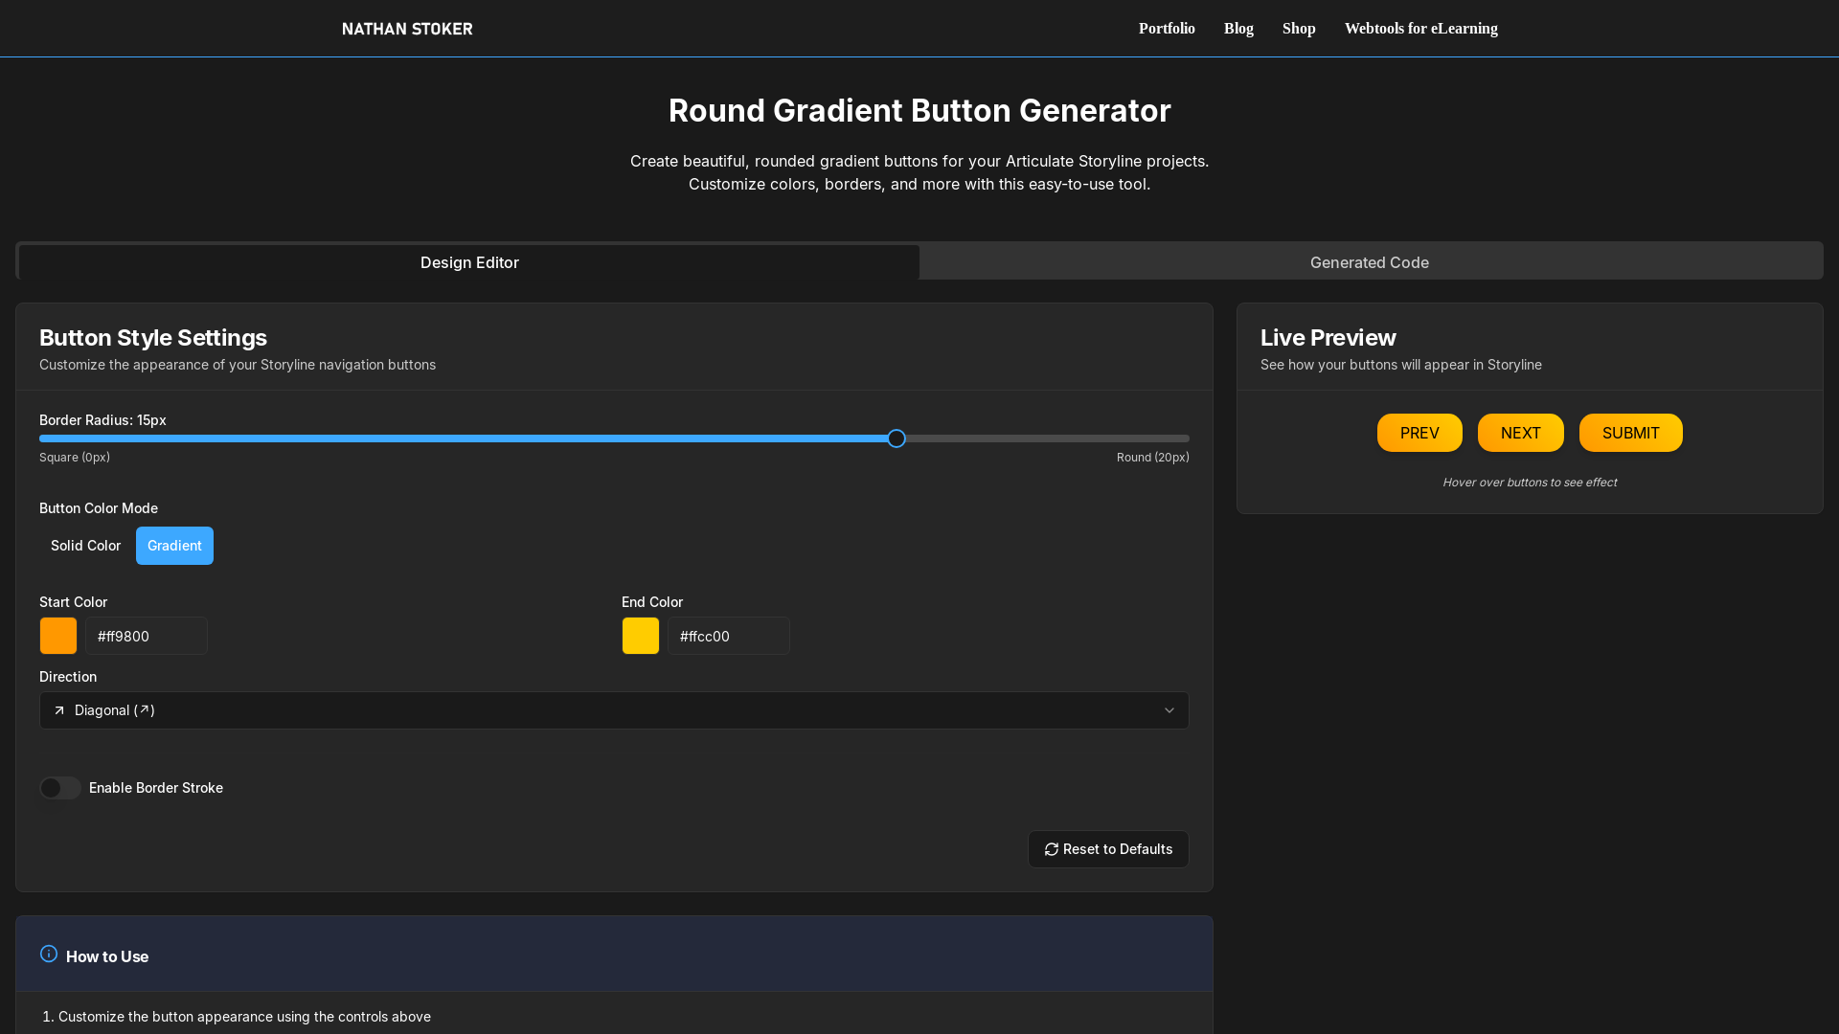1839x1034 pixels.
Task: Open the Start Color swatch picker
Action: (x=57, y=636)
